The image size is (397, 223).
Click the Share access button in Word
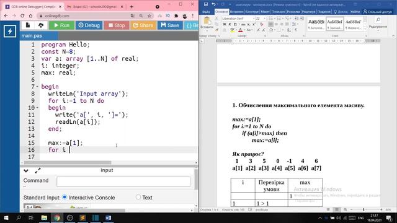tap(378, 12)
